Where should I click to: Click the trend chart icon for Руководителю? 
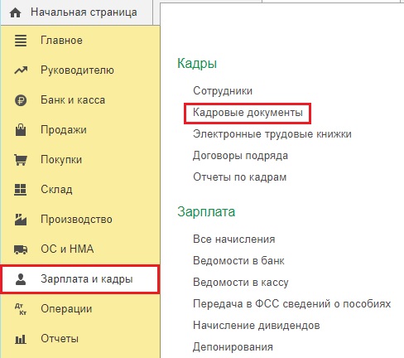point(21,70)
